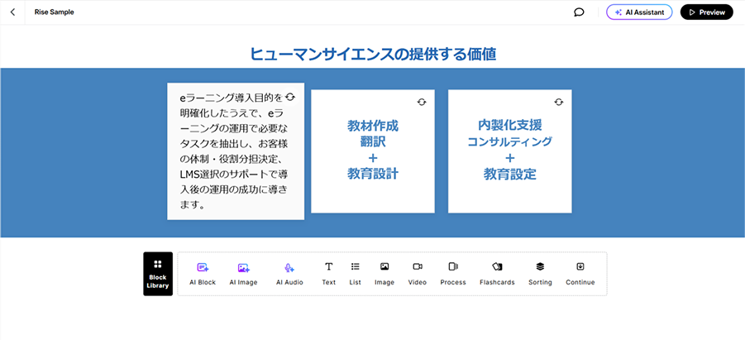The height and width of the screenshot is (340, 745).
Task: Open the comments speech bubble icon
Action: pos(579,12)
